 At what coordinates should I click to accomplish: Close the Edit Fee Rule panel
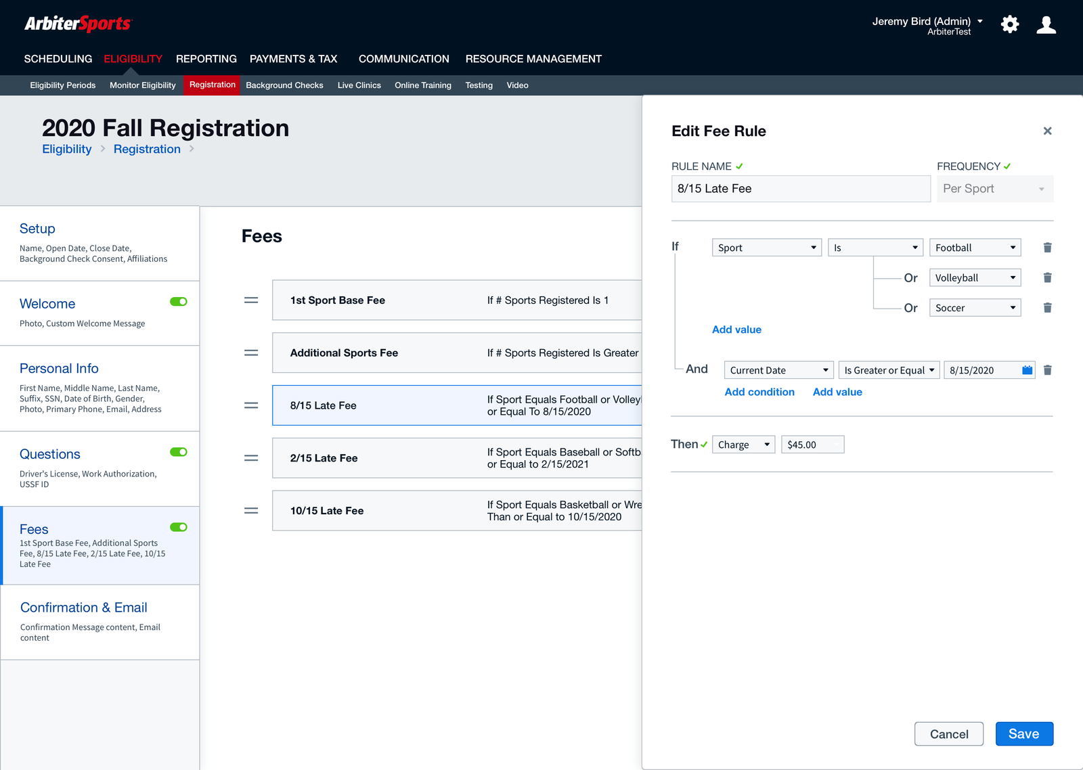pos(1047,131)
